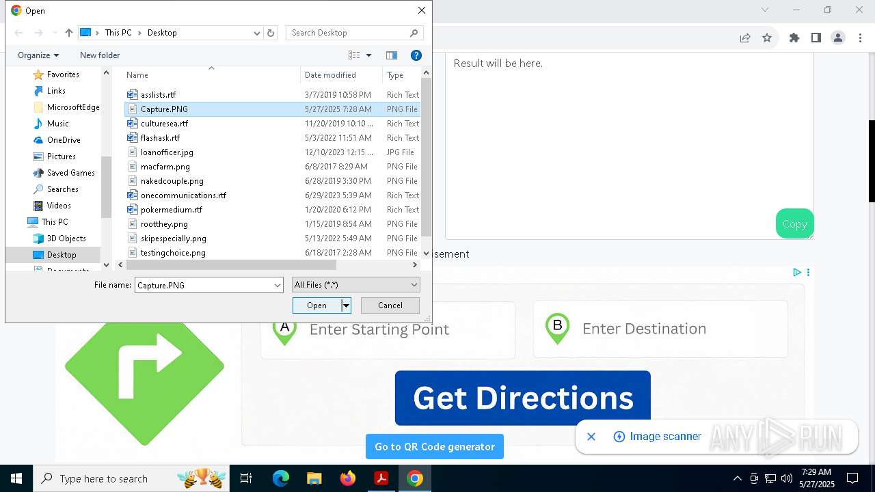
Task: Open view options dropdown arrow
Action: [x=368, y=55]
